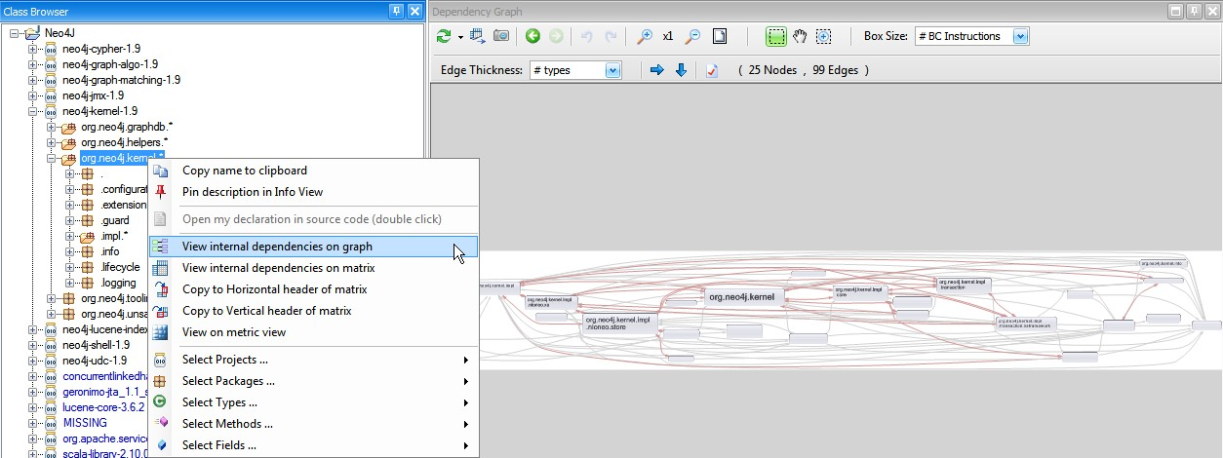Toggle the zoom-to-region selection tool

click(x=824, y=36)
